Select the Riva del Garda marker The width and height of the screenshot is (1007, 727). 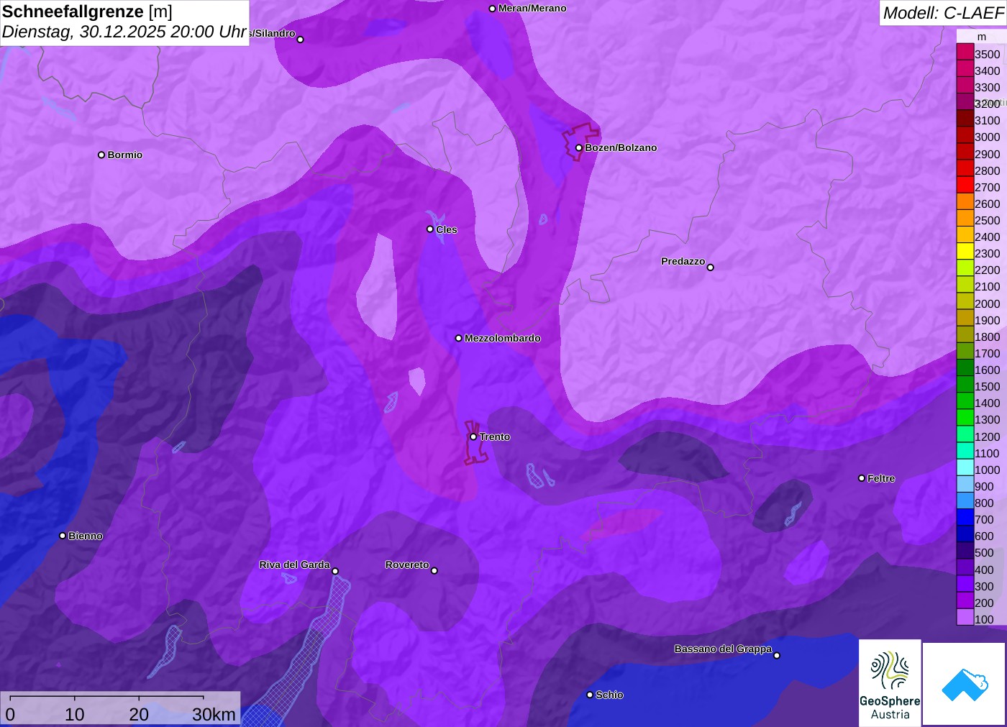coord(335,571)
